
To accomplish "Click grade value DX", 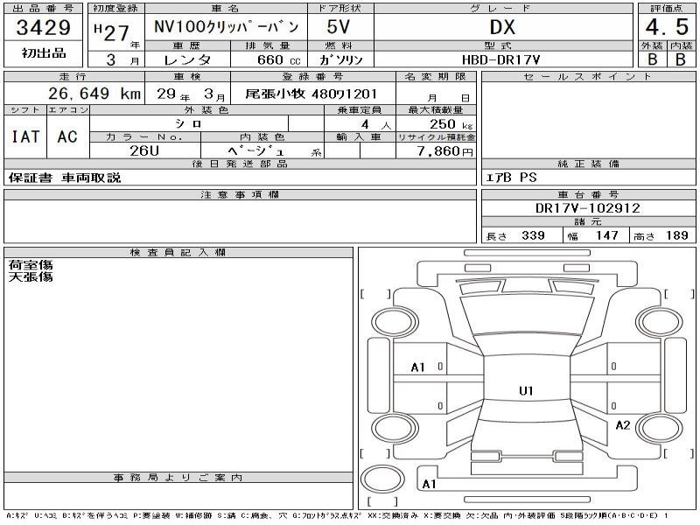I will [502, 27].
